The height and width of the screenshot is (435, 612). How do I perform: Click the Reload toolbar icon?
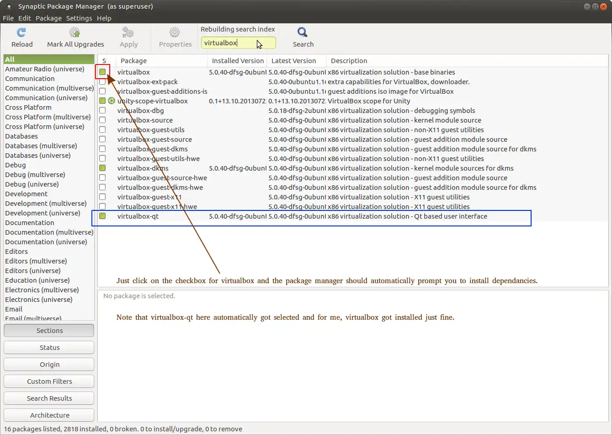[x=21, y=32]
